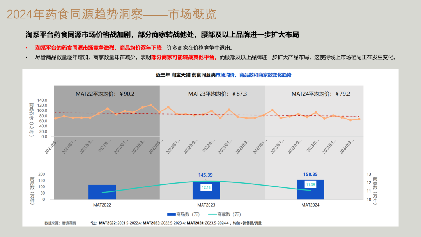Screen dimensions: 421x237
Task: Select the 11.08 merchant count label box
Action: pyautogui.click(x=310, y=184)
